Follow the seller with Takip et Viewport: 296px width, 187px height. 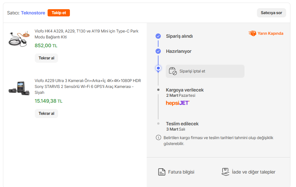click(x=59, y=13)
